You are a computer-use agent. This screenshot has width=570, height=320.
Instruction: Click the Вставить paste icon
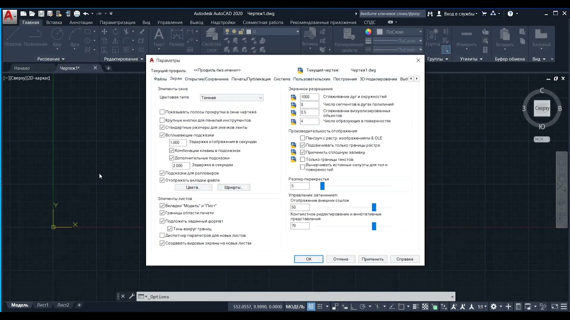click(x=505, y=38)
